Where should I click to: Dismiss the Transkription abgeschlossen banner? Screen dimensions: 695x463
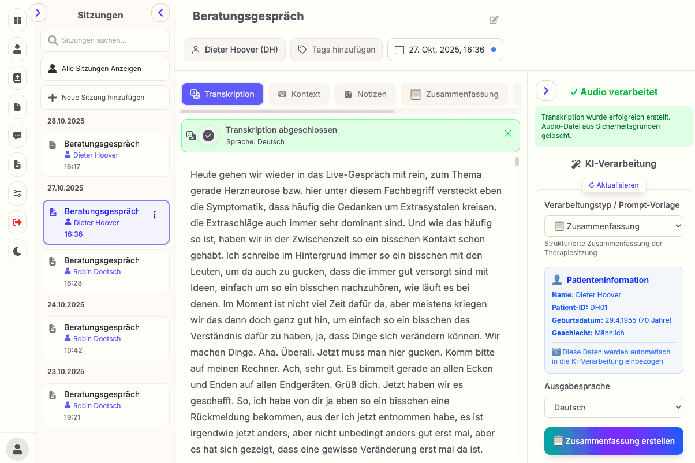coord(508,133)
